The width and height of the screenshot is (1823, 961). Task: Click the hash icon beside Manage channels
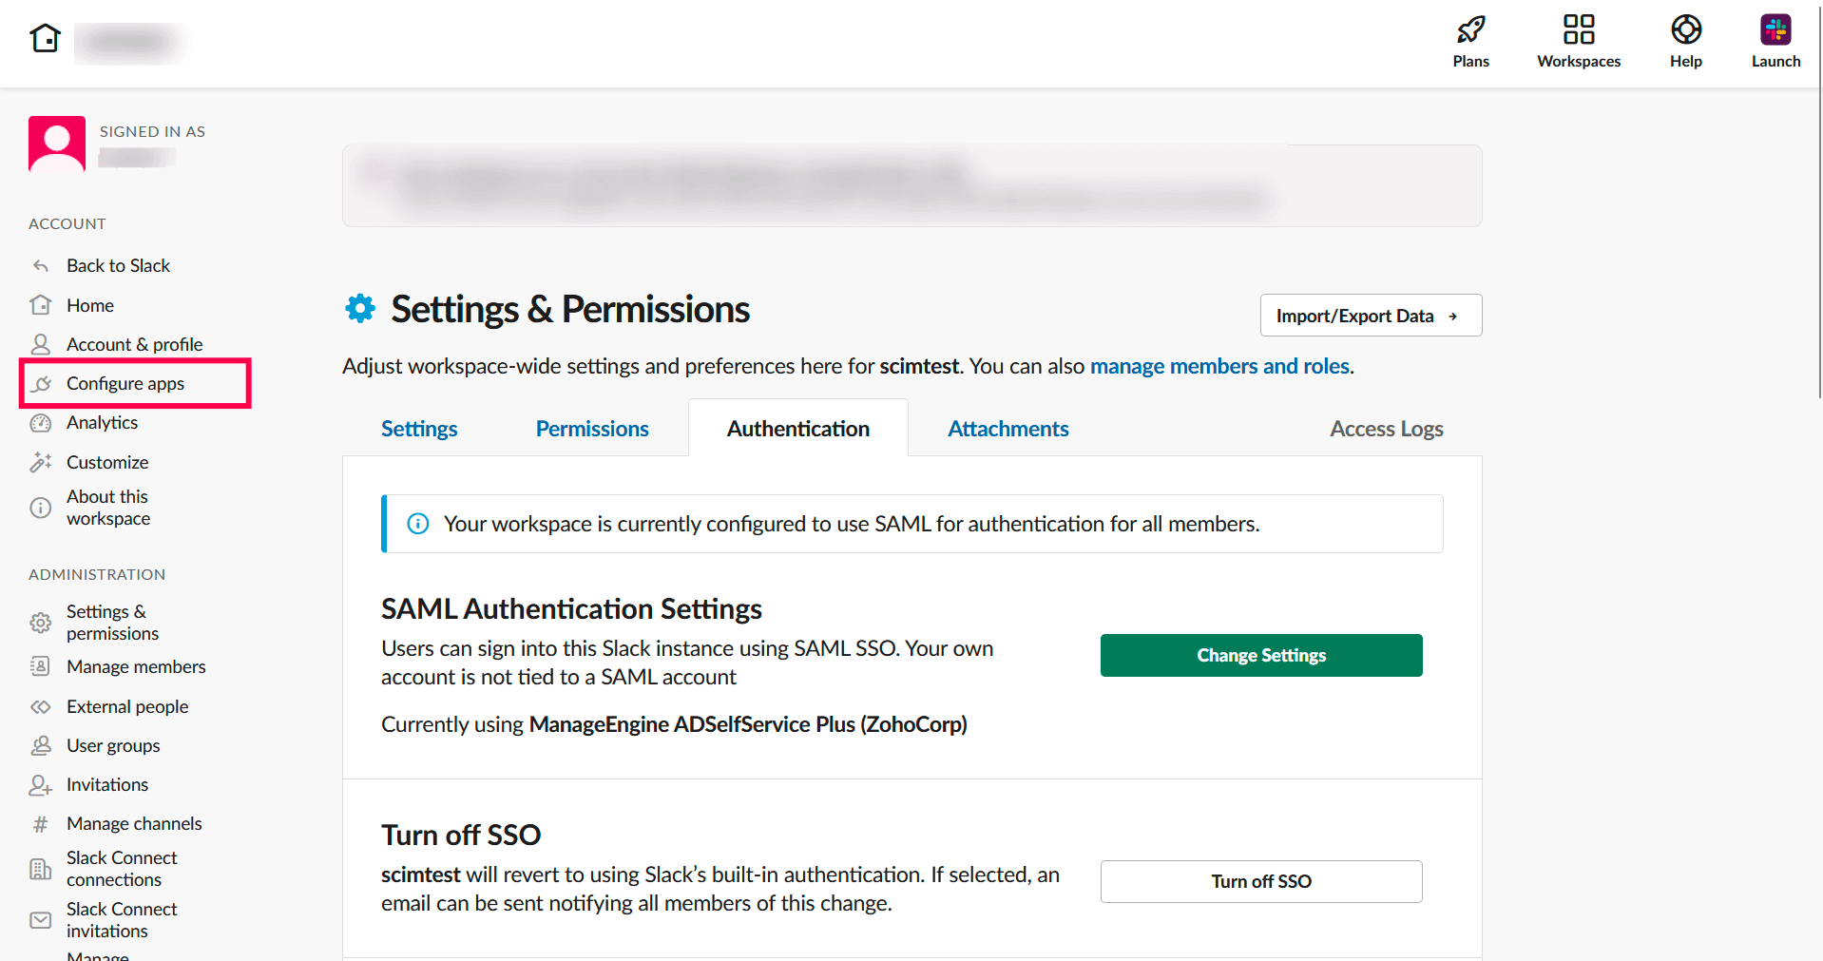(x=41, y=824)
